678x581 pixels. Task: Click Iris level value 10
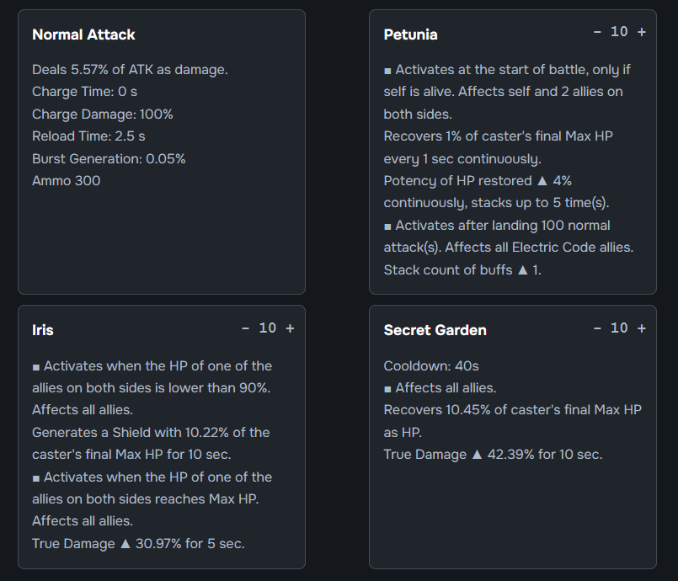(268, 328)
